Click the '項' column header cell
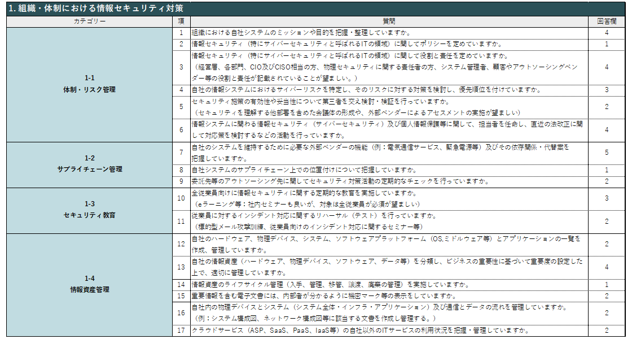The width and height of the screenshot is (632, 339). click(x=181, y=21)
